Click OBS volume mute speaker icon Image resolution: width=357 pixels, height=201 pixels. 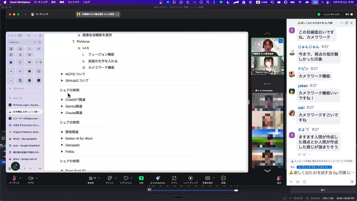(x=149, y=190)
